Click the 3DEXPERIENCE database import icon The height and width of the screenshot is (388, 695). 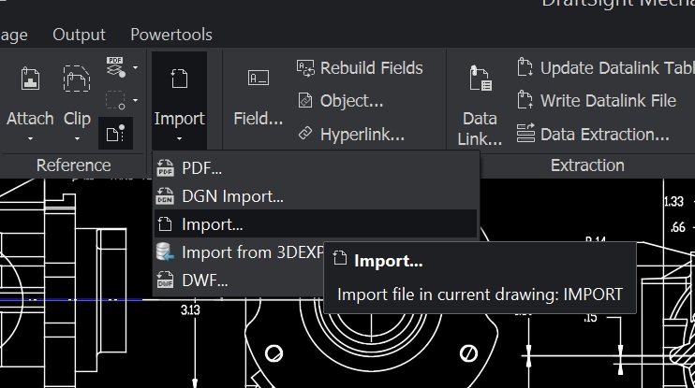point(165,251)
